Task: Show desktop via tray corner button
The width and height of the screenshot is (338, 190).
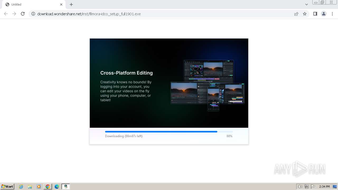Action: (335, 187)
